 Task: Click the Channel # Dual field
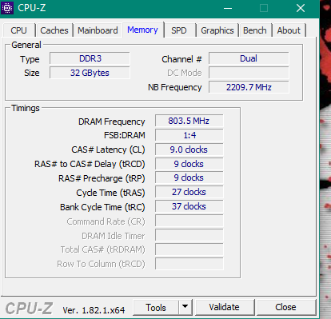click(249, 58)
